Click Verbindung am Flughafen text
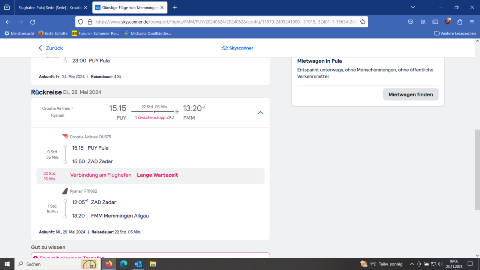The image size is (480, 270). (x=101, y=175)
